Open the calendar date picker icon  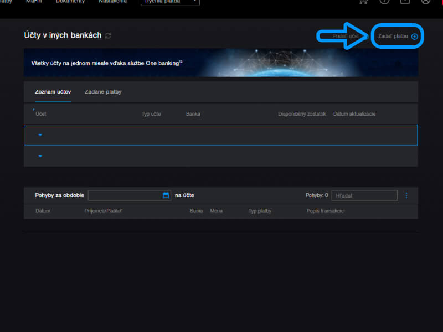(x=166, y=195)
